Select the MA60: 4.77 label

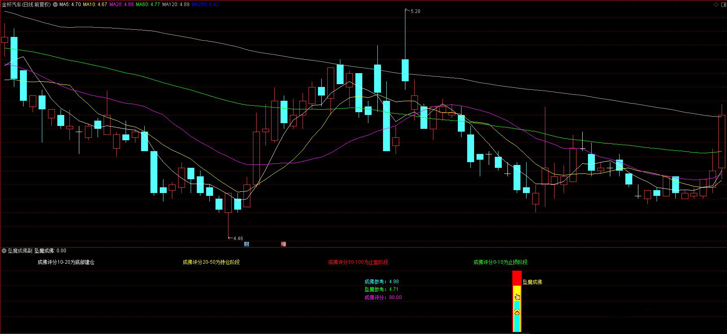click(x=148, y=4)
